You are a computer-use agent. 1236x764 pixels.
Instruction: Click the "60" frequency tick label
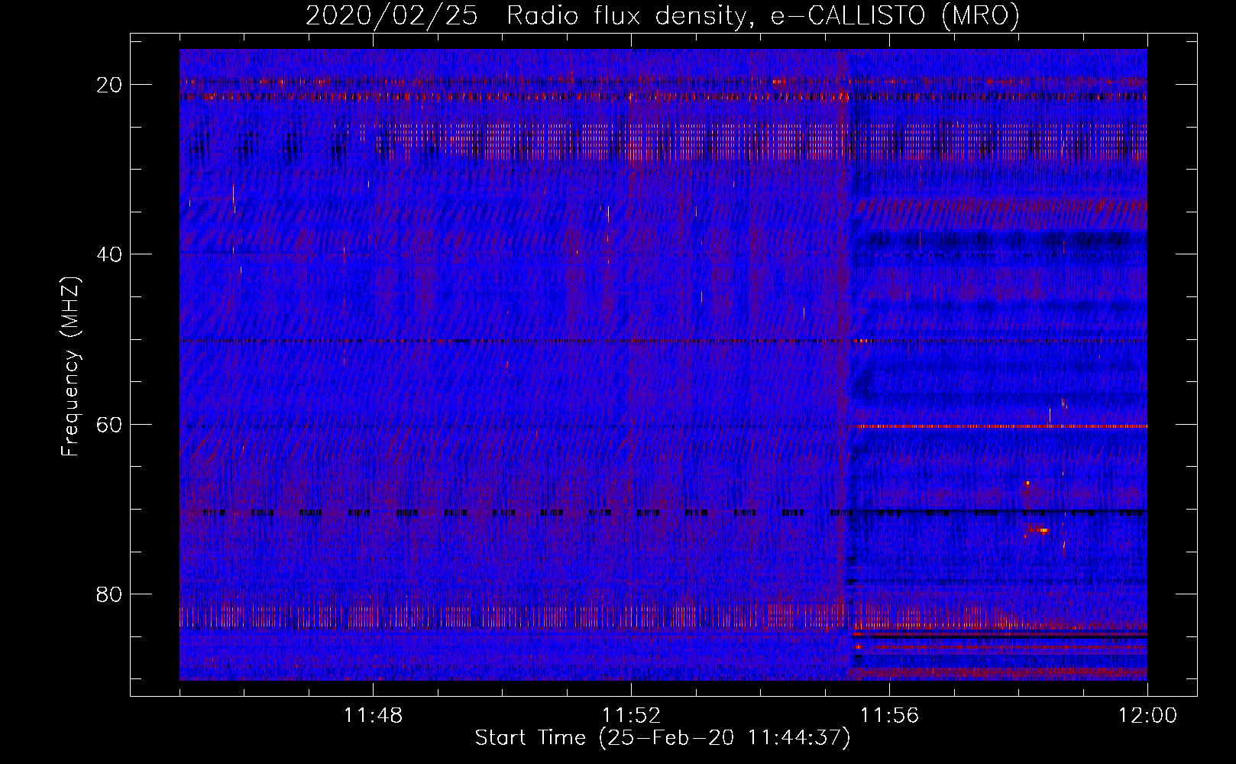(x=110, y=424)
